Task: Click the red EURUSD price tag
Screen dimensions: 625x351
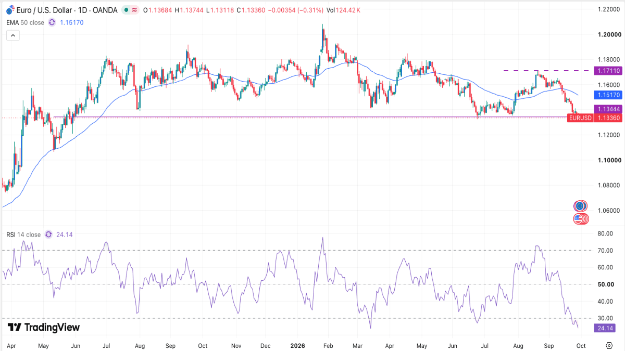Action: point(580,118)
